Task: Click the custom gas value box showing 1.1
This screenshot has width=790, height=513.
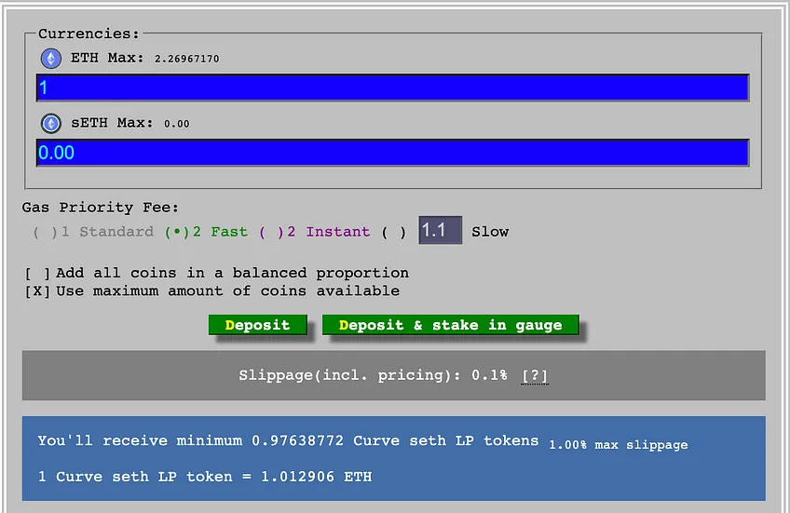Action: [x=440, y=230]
